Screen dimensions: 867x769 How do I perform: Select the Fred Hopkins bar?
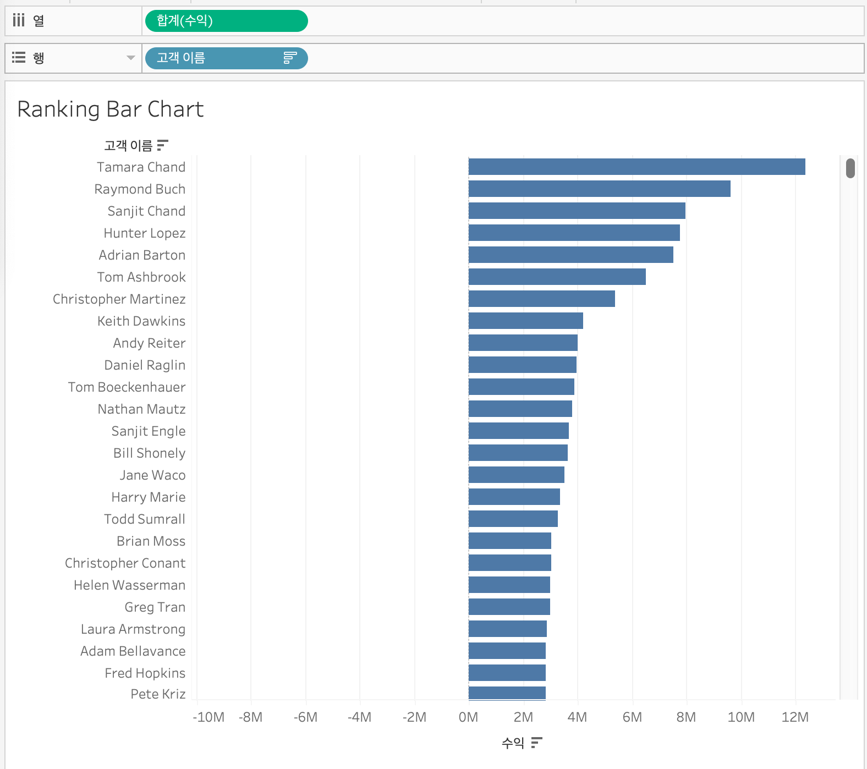[507, 673]
